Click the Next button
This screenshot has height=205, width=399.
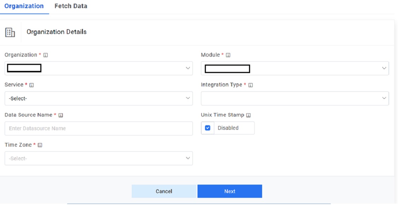230,191
